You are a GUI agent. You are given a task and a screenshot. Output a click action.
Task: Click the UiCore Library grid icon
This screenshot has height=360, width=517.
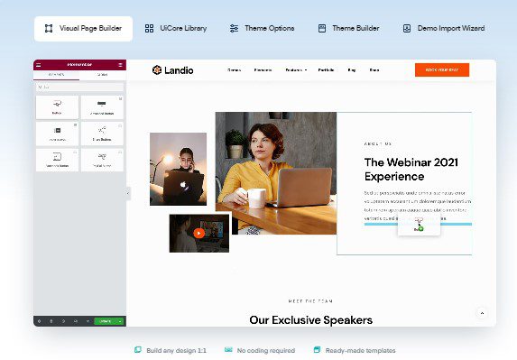(x=150, y=28)
